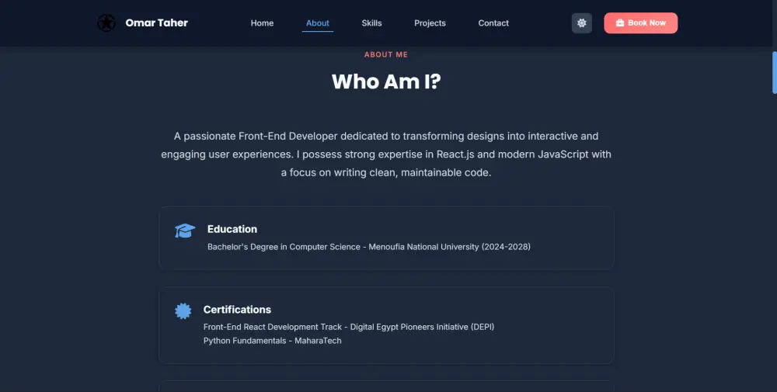
Task: Open the Skills section link
Action: [x=371, y=23]
